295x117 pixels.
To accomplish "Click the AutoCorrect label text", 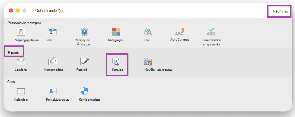I will tap(179, 40).
